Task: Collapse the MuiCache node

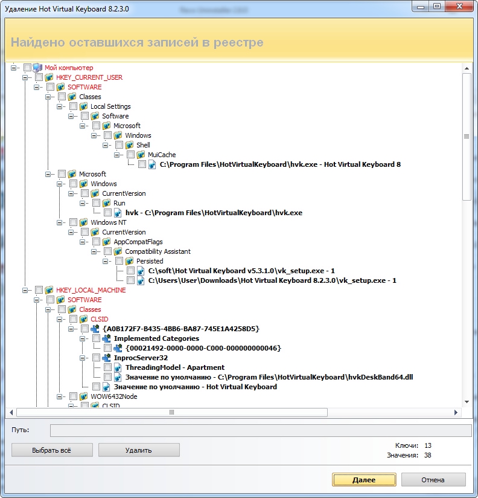Action: click(116, 155)
